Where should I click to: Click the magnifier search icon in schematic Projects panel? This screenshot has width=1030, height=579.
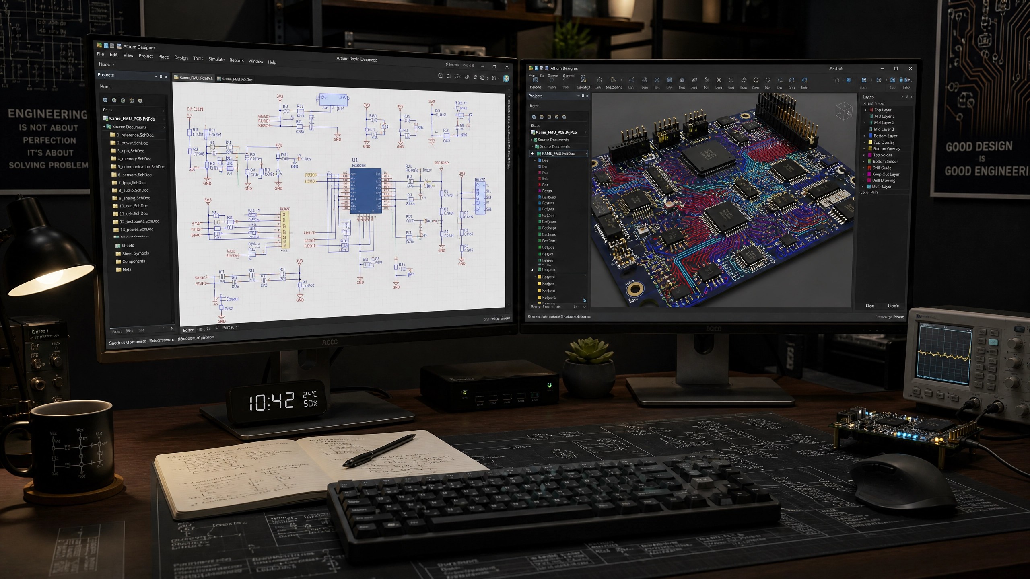[x=140, y=101]
